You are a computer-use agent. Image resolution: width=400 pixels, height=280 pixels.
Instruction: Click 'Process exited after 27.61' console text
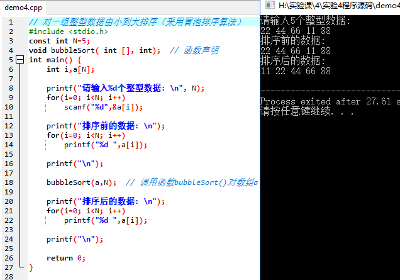click(x=326, y=101)
